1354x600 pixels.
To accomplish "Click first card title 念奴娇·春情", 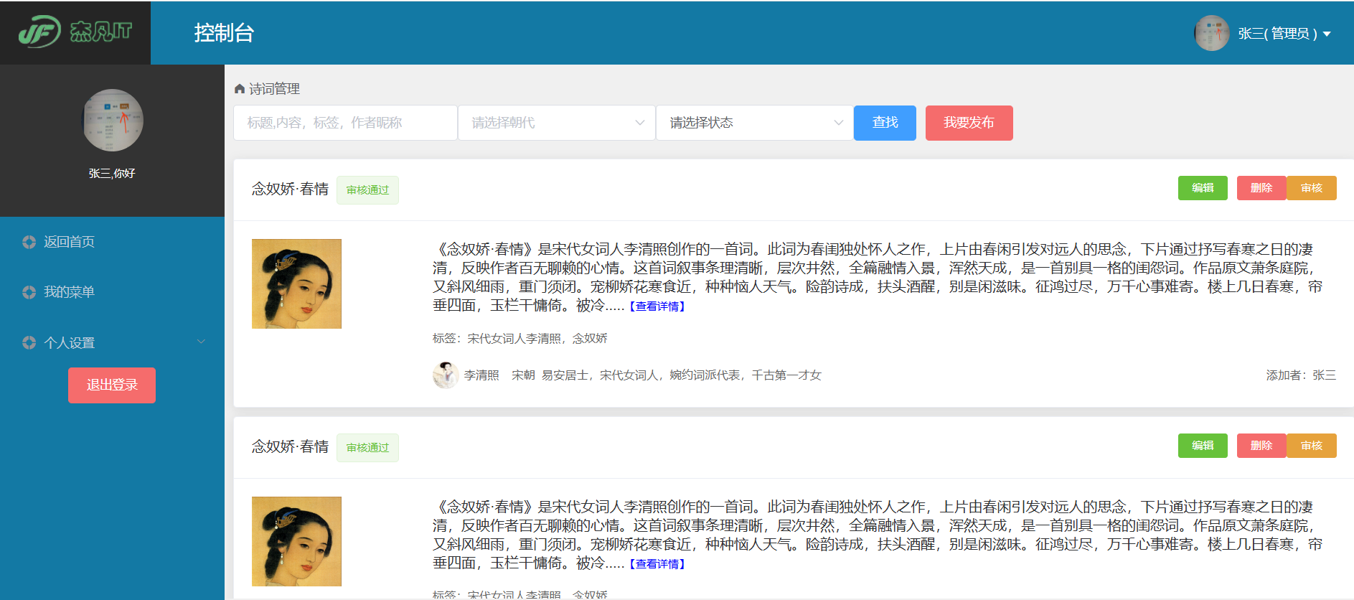I will pos(290,189).
